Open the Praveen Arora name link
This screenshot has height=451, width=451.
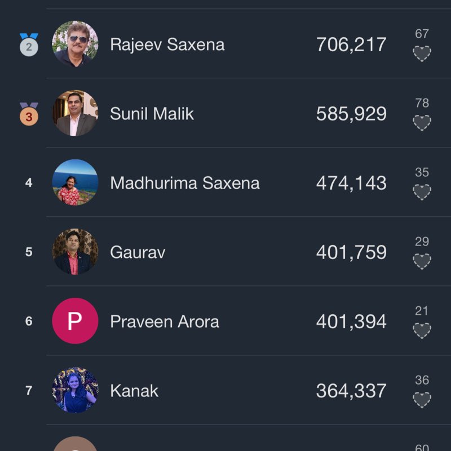[165, 321]
